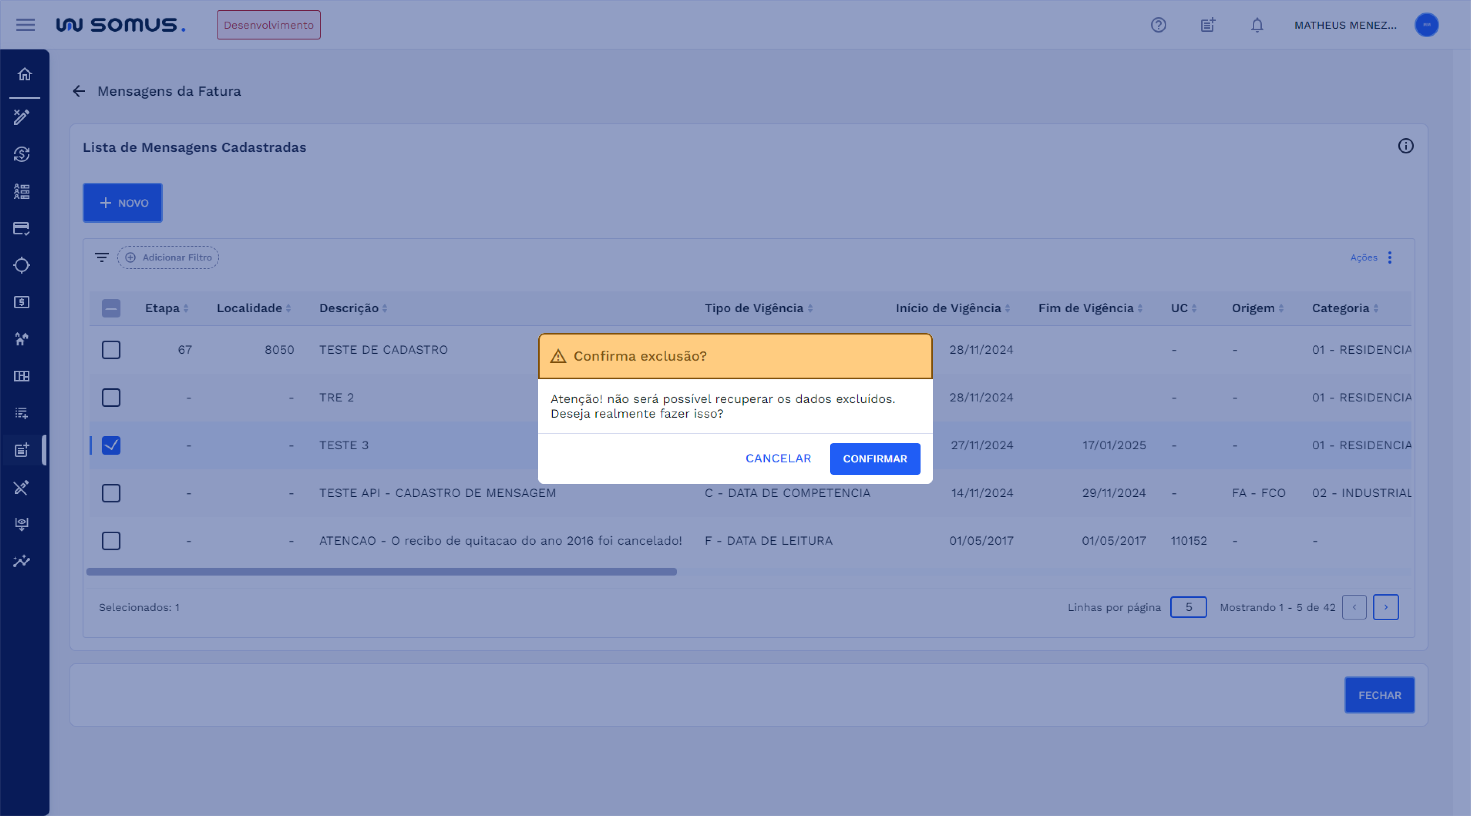Check the TESTE DE CADASTRO row checkbox
Screen dimensions: 1471x816
pyautogui.click(x=111, y=350)
